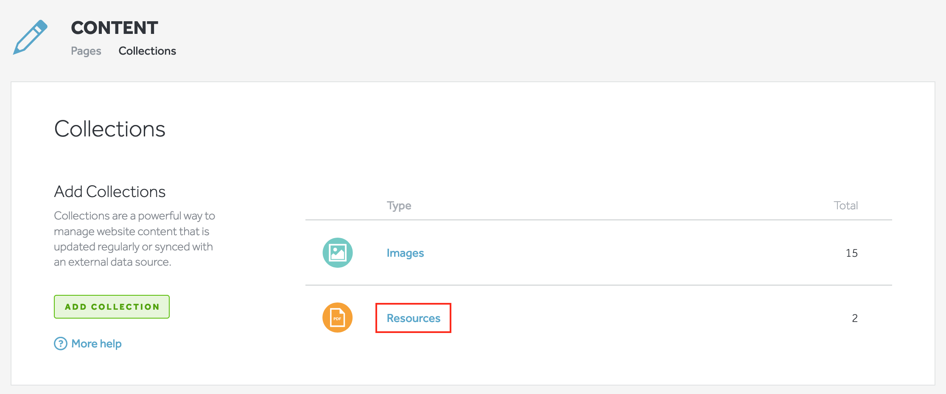946x394 pixels.
Task: Click the Images total count 15
Action: tap(851, 252)
